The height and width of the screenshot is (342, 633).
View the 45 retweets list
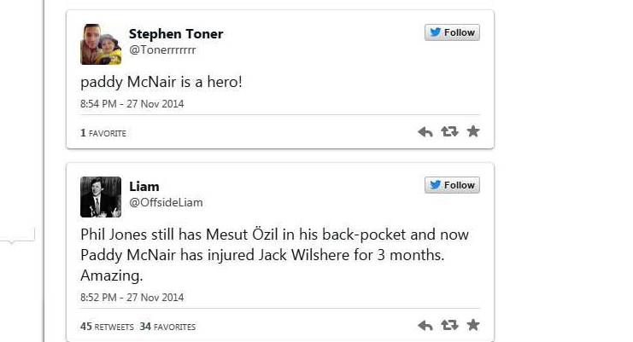click(x=107, y=327)
